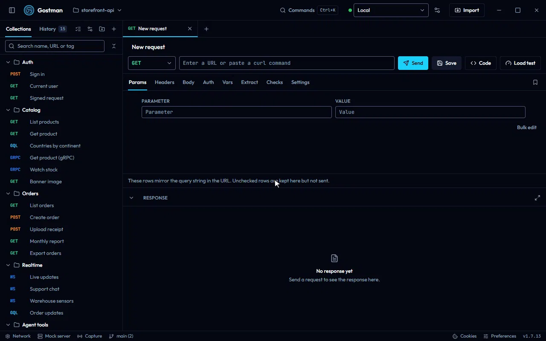546x341 pixels.
Task: Click the new folder icon in sidebar
Action: point(102,29)
